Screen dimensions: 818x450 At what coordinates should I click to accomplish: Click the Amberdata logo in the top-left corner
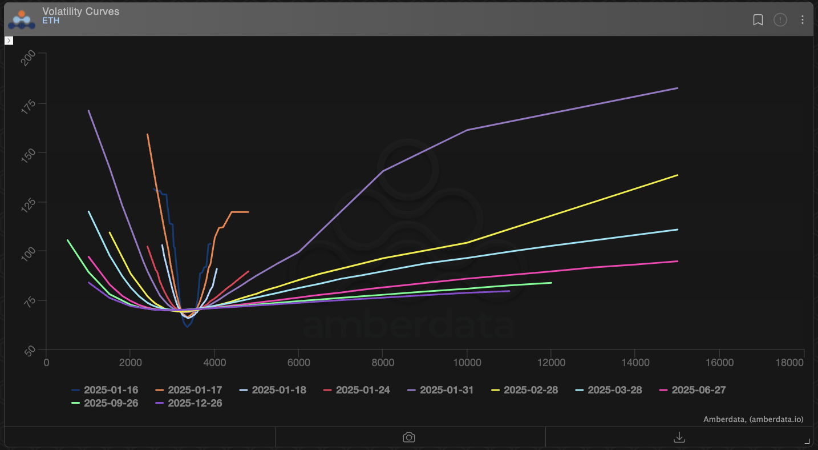click(x=21, y=18)
